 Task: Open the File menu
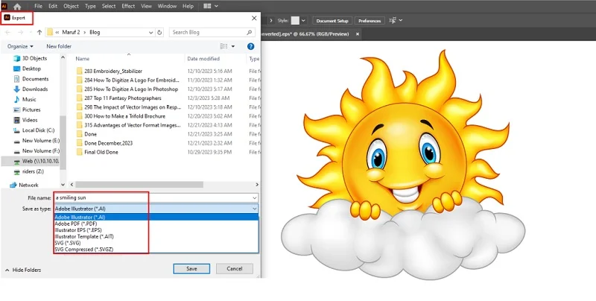[39, 6]
